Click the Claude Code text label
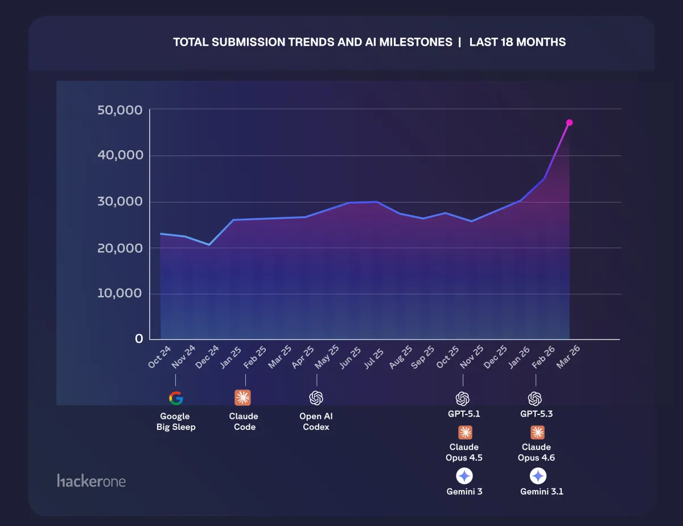683x526 pixels. [x=244, y=421]
